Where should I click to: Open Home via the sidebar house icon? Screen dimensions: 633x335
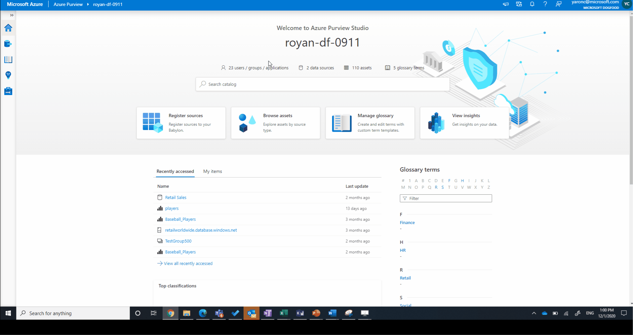click(8, 28)
